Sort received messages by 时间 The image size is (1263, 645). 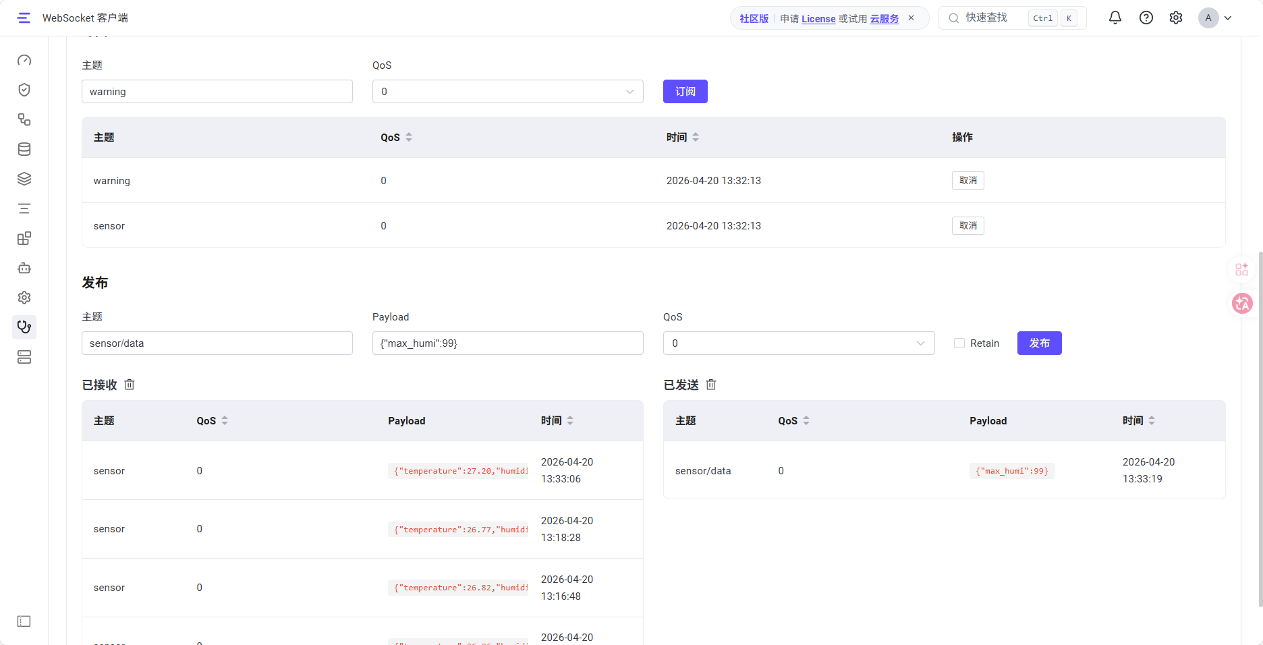570,421
